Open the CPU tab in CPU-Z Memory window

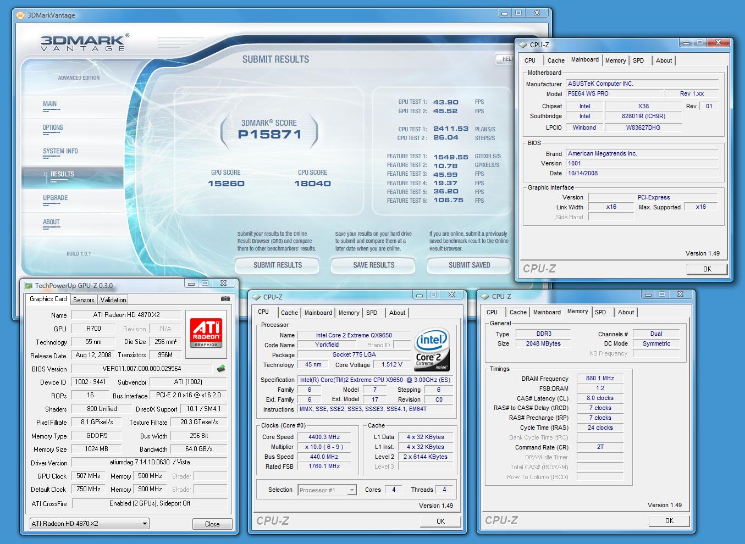point(492,312)
